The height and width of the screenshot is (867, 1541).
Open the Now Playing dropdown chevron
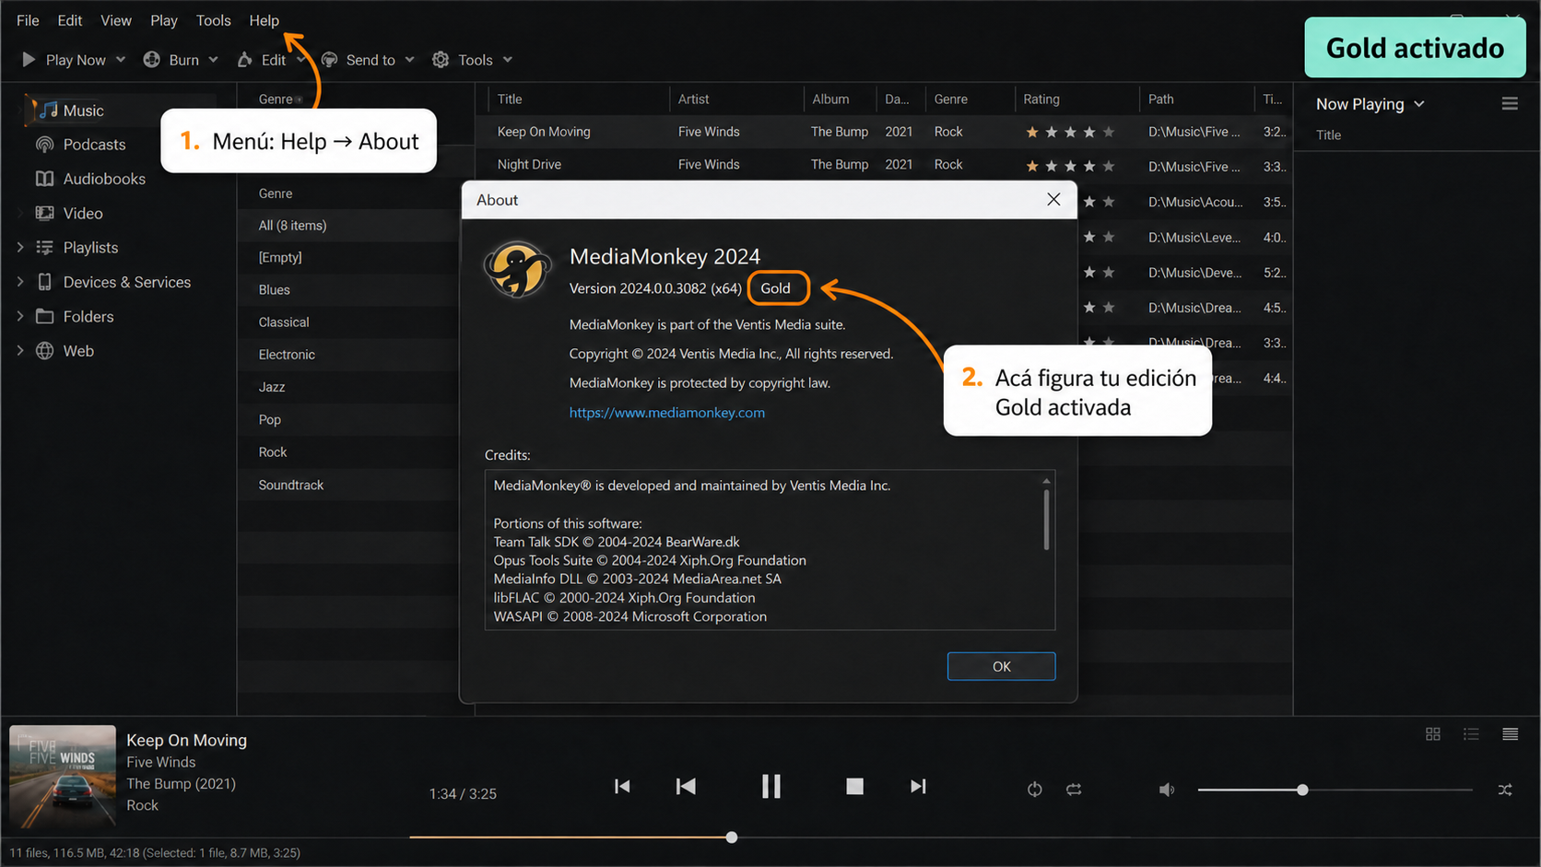(x=1419, y=104)
